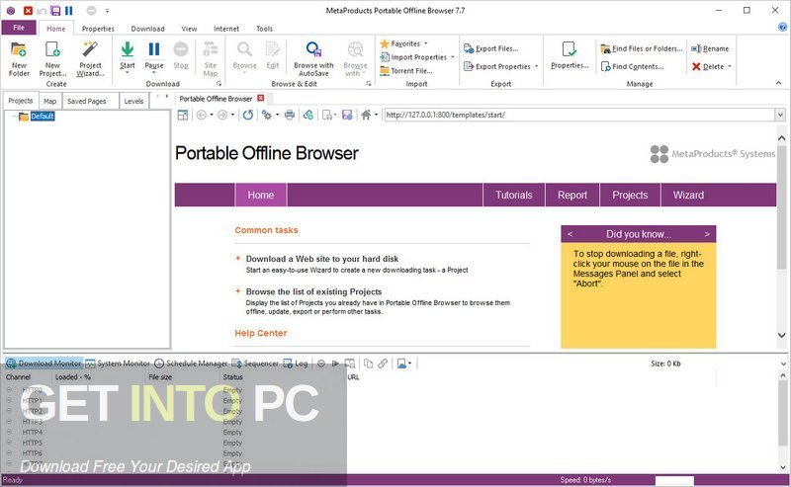Open Projects in the page navigation
This screenshot has width=791, height=487.
pyautogui.click(x=630, y=196)
